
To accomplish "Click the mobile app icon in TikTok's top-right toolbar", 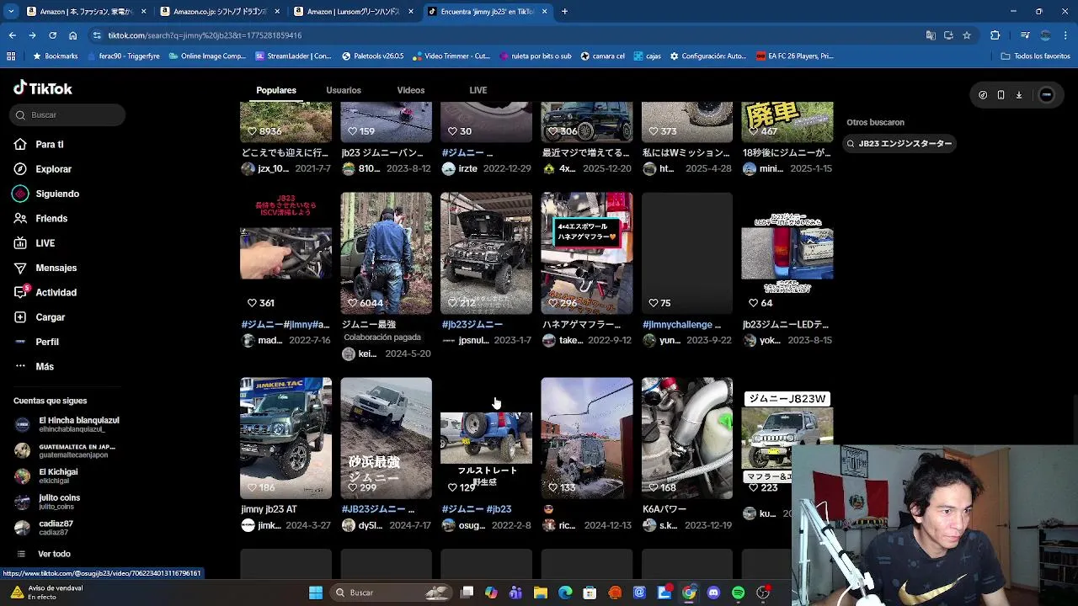I will click(1001, 95).
